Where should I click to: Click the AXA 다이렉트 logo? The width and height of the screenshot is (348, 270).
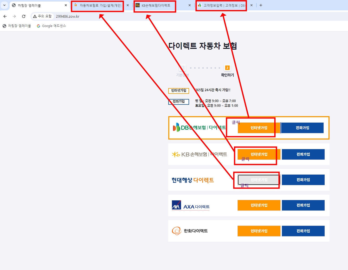point(191,205)
